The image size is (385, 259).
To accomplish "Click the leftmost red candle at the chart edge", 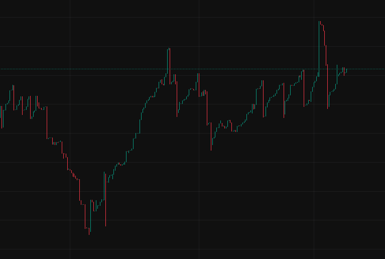I will pyautogui.click(x=2, y=117).
